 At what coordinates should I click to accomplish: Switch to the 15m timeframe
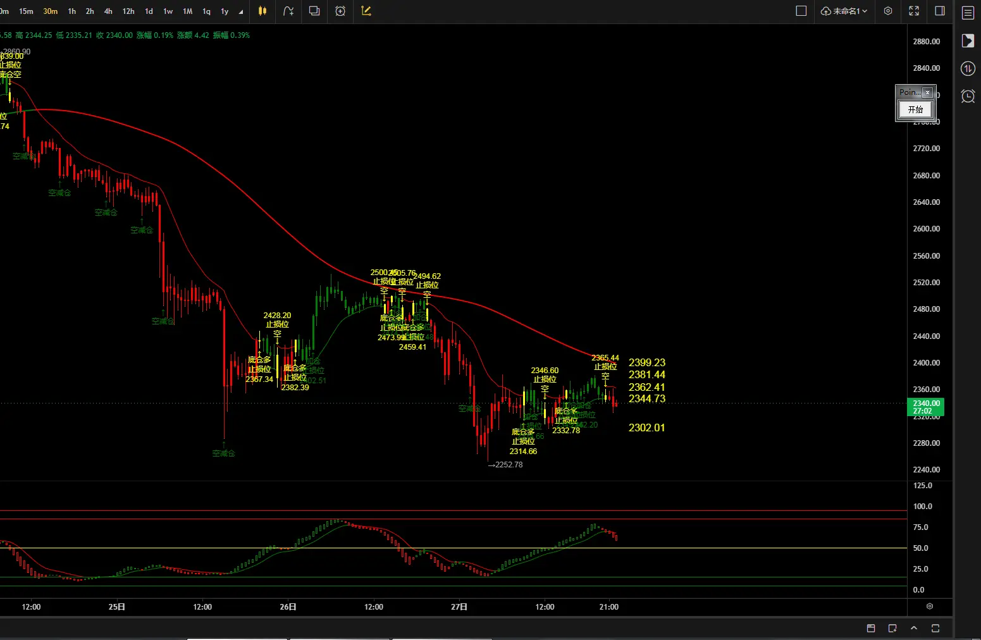[x=26, y=11]
